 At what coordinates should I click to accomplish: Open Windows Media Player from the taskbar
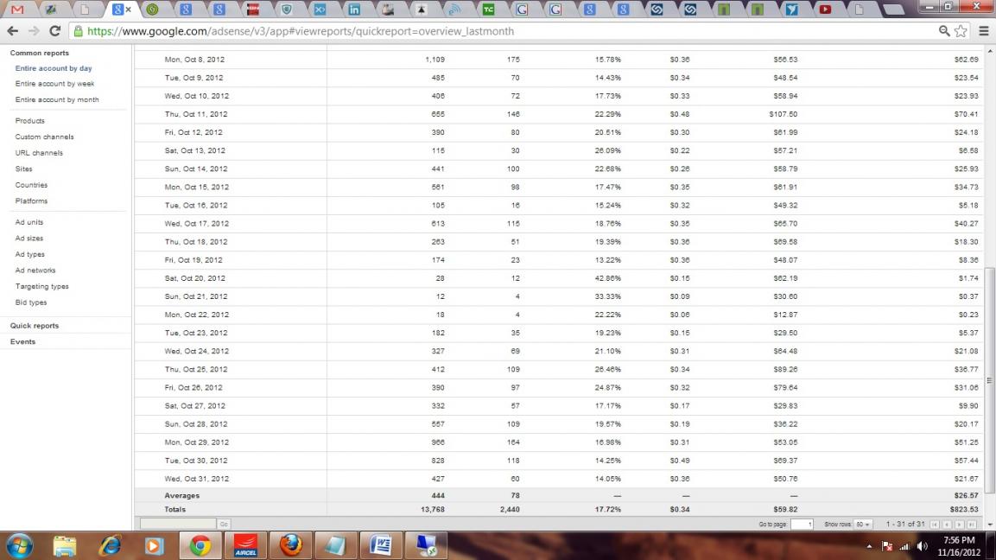click(x=154, y=546)
